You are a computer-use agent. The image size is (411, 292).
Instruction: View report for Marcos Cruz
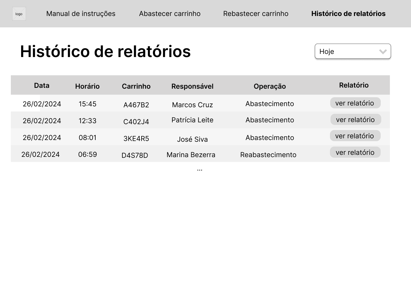(355, 103)
